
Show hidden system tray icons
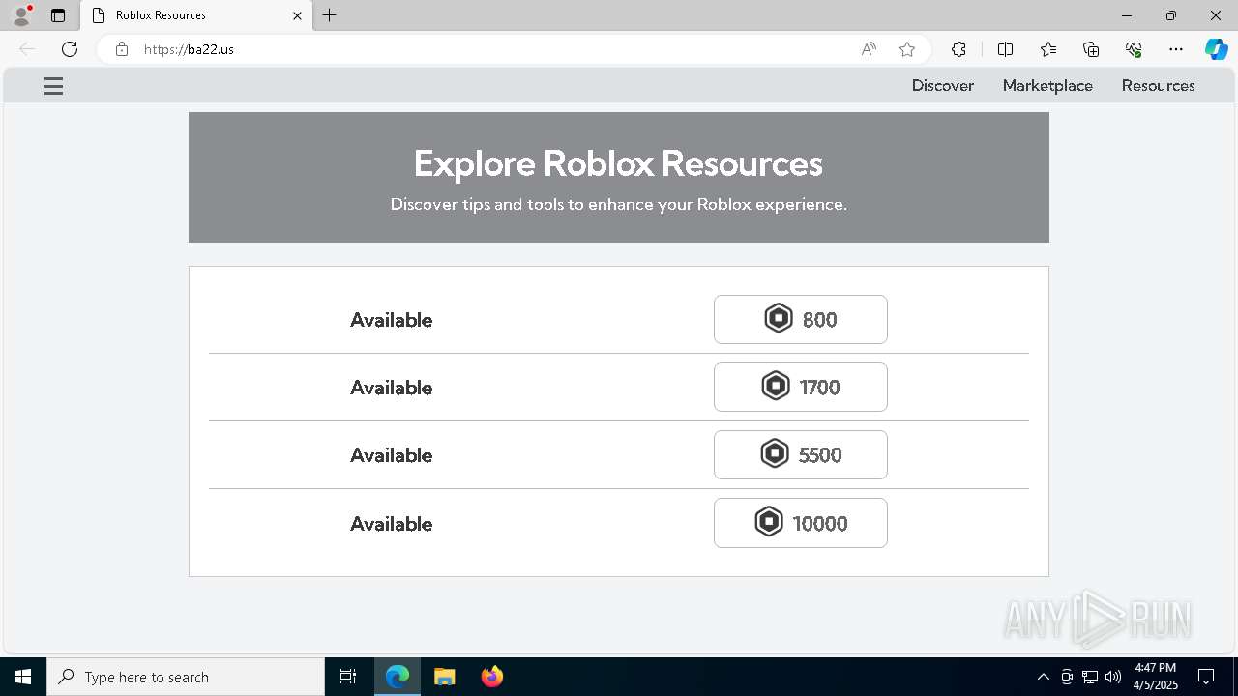1043,677
